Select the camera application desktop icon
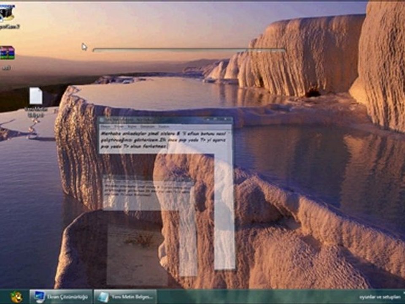This screenshot has height=304, width=405. 7,16
